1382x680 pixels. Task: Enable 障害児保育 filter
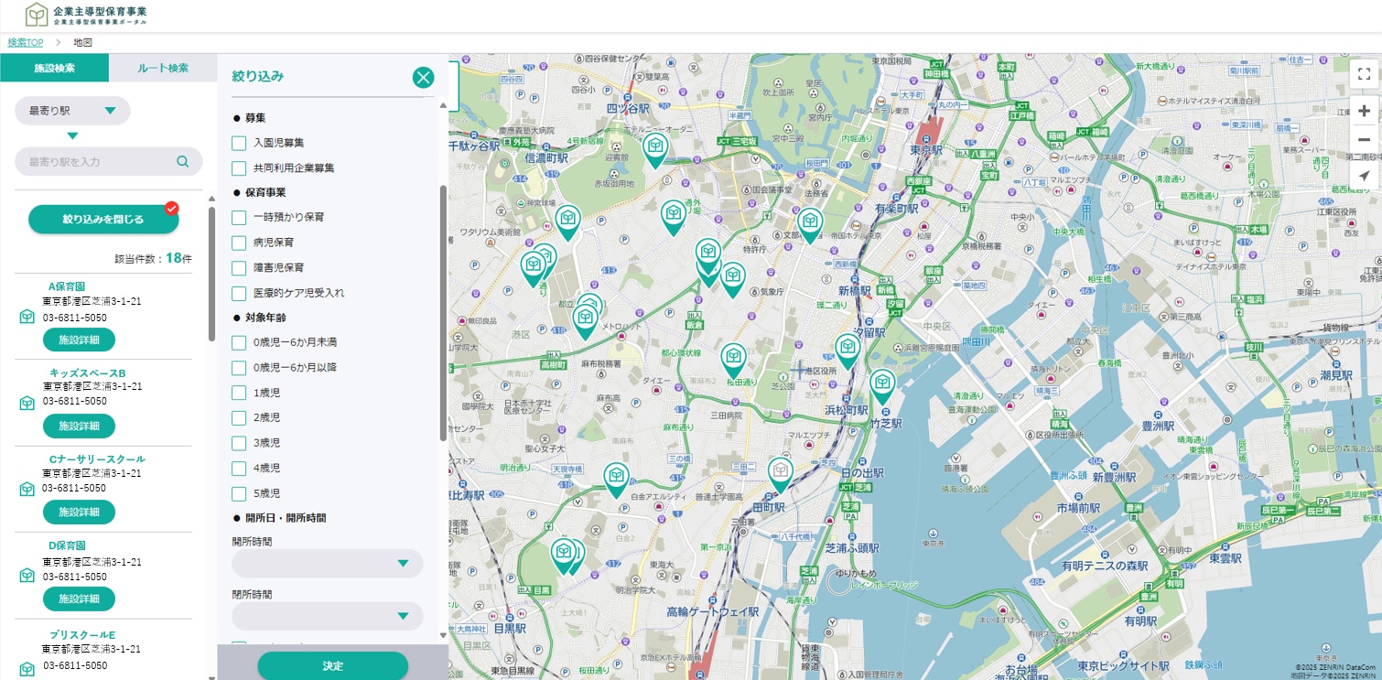coord(239,268)
